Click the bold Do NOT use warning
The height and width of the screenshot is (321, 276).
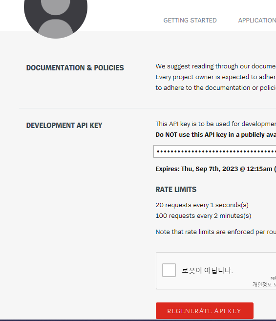click(216, 135)
